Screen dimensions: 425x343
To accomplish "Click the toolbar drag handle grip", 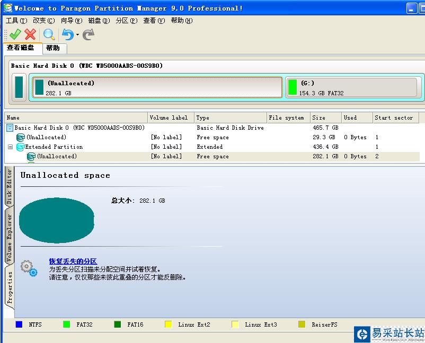I will click(x=5, y=34).
